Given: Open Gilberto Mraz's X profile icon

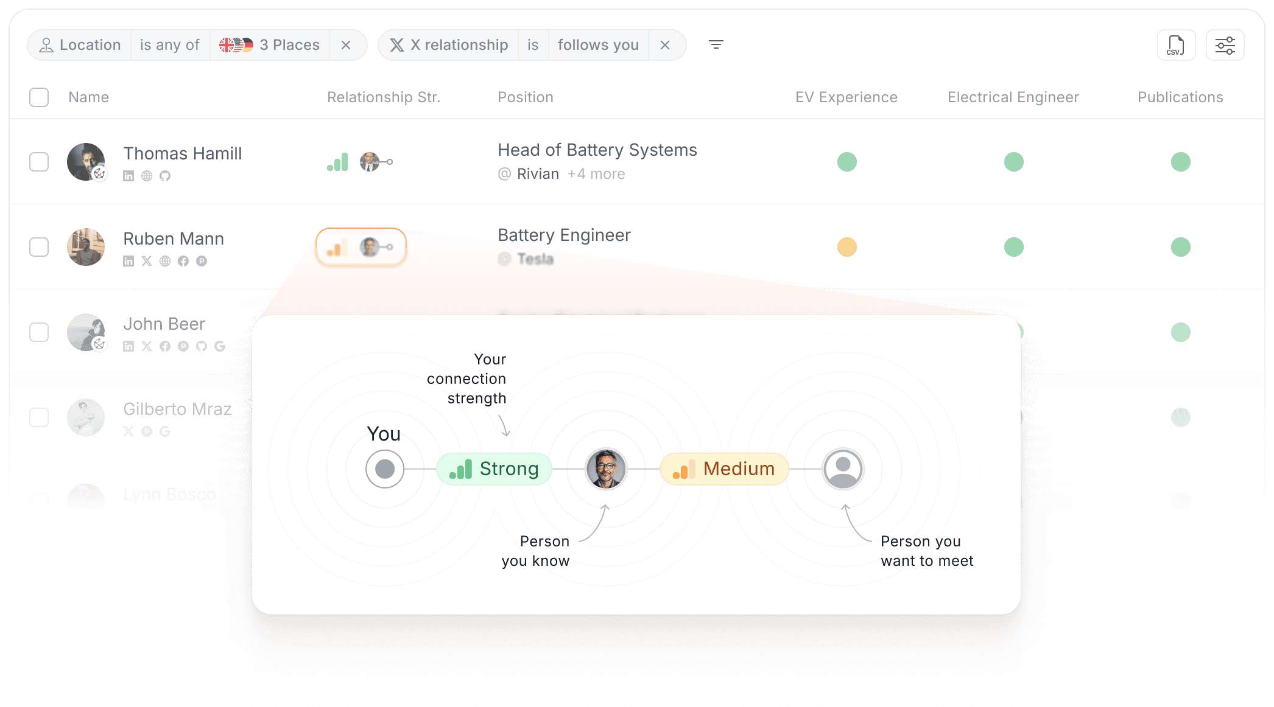Looking at the screenshot, I should point(128,431).
